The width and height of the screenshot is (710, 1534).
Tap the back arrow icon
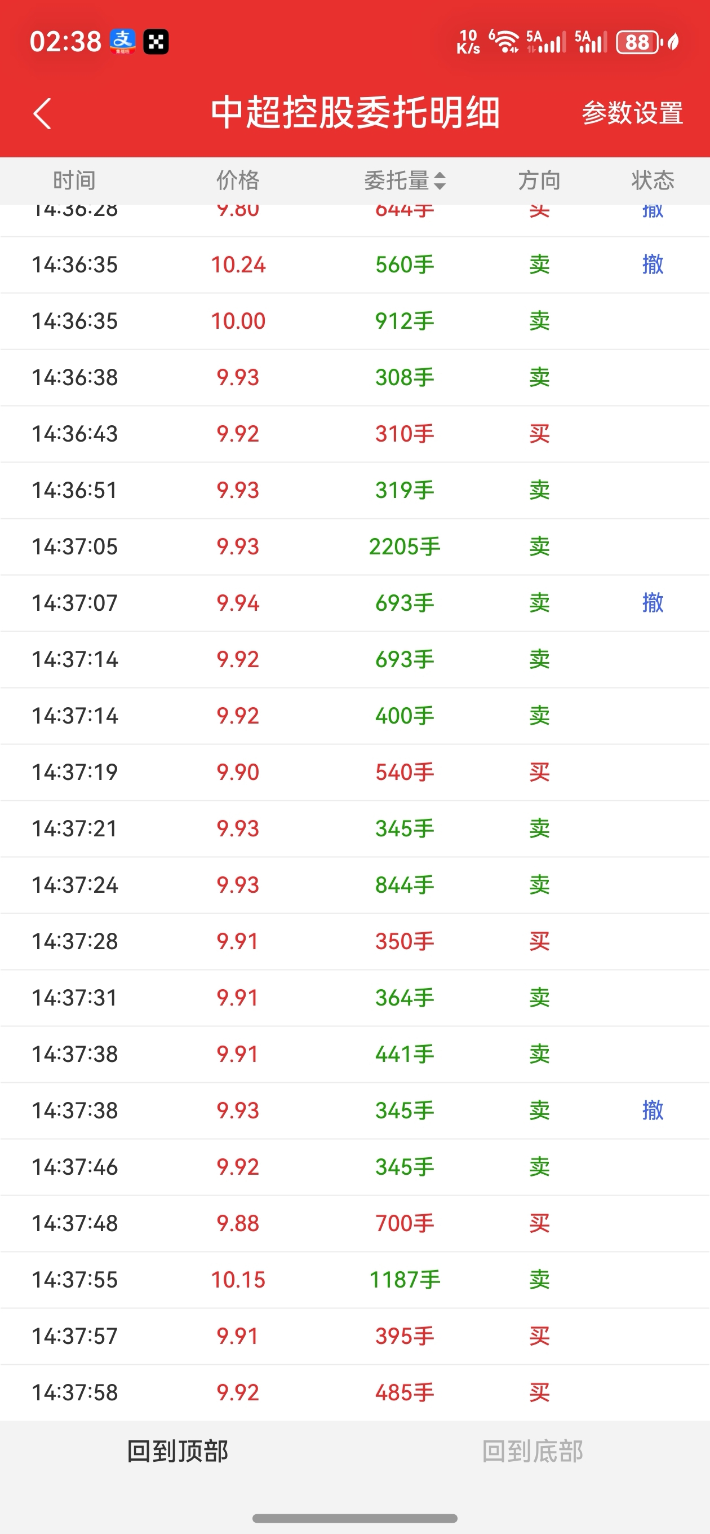[42, 113]
